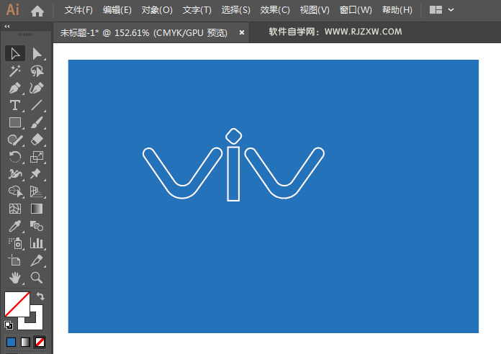This screenshot has height=354, width=501.
Task: Activate the Type tool
Action: (15, 106)
